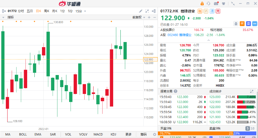Select 1分 one-minute chart tab

[x=62, y=11]
